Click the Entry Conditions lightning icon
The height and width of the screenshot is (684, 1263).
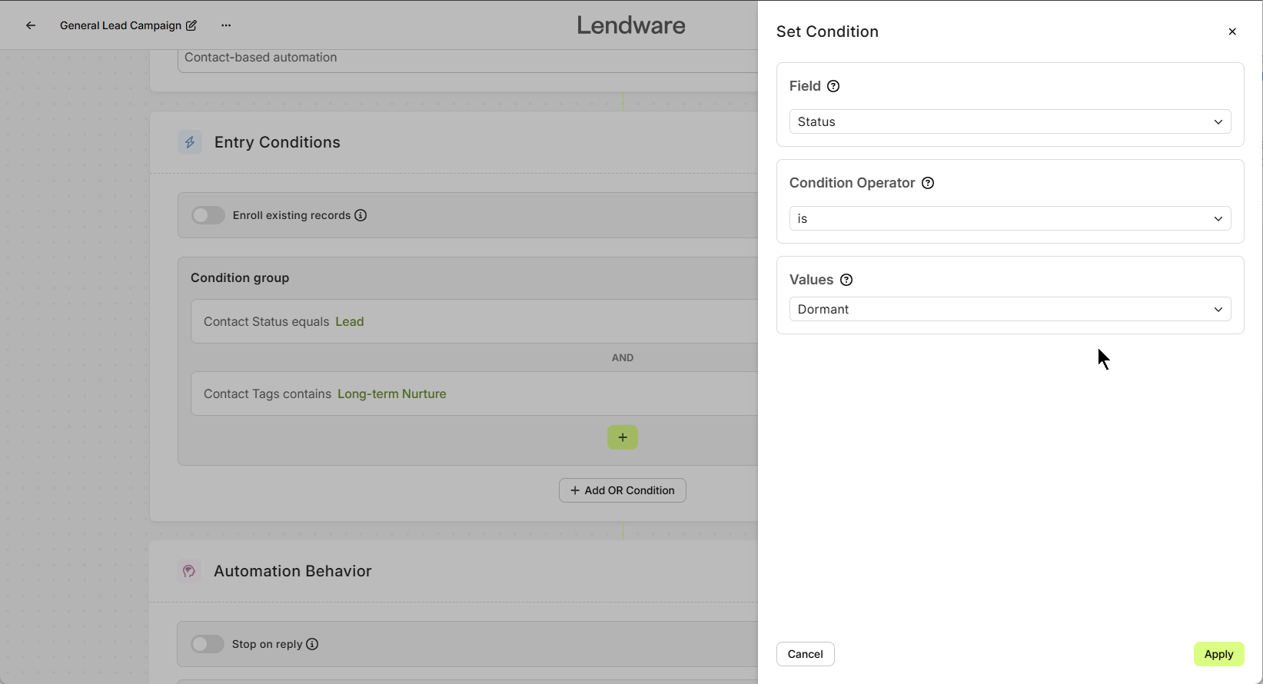[x=190, y=142]
